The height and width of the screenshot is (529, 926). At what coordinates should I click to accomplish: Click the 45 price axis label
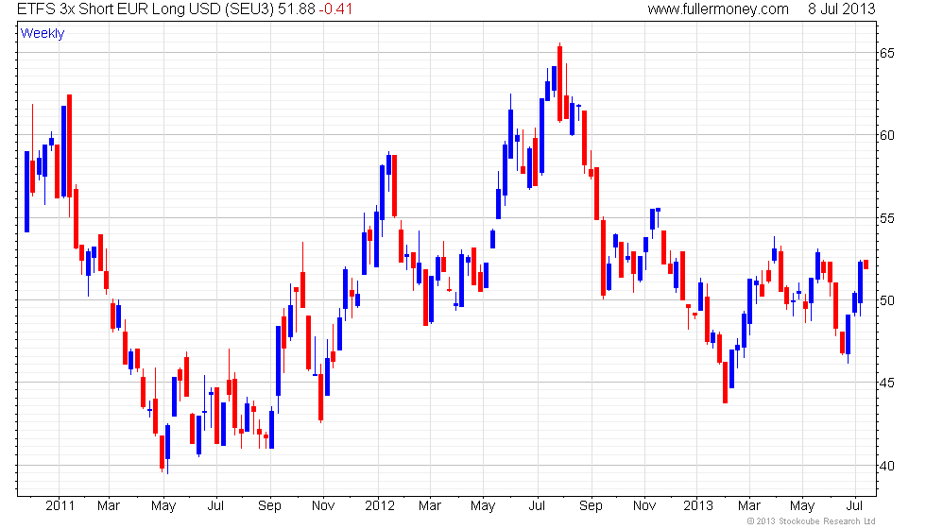click(x=887, y=383)
